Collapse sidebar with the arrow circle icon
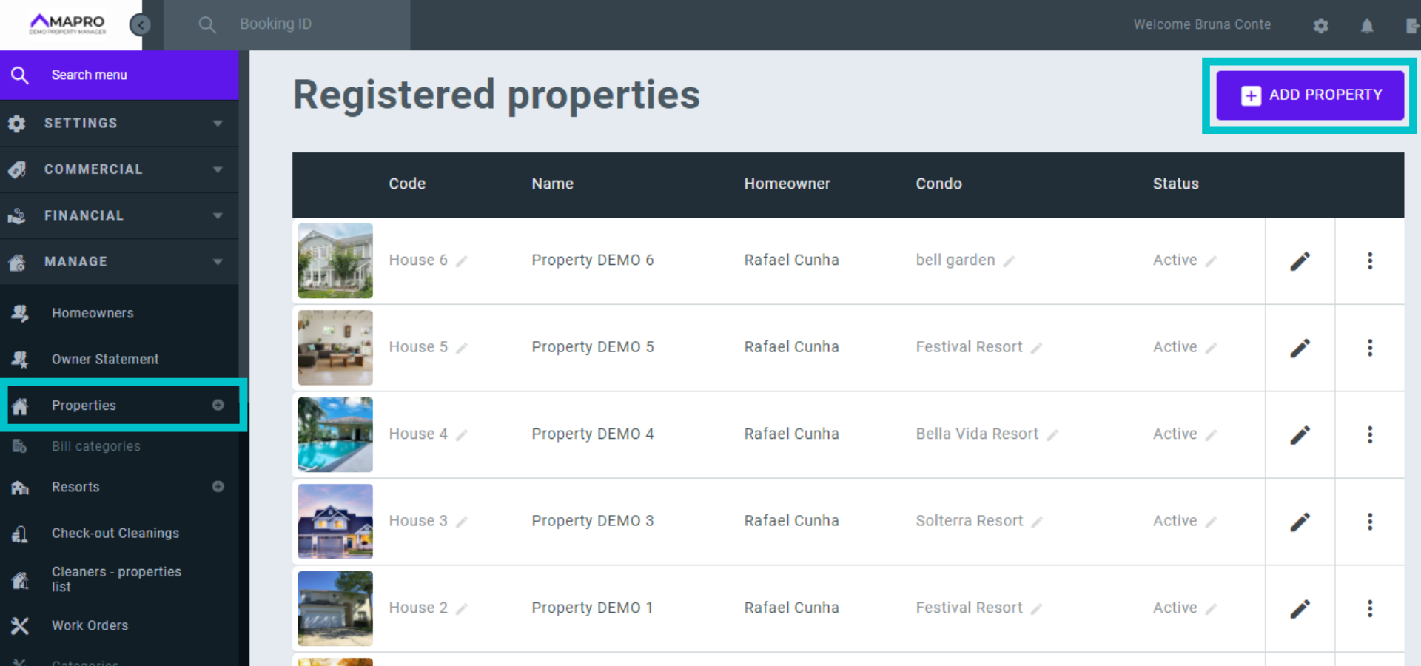The width and height of the screenshot is (1421, 666). (140, 25)
